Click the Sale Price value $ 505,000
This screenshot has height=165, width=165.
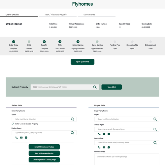(53, 27)
